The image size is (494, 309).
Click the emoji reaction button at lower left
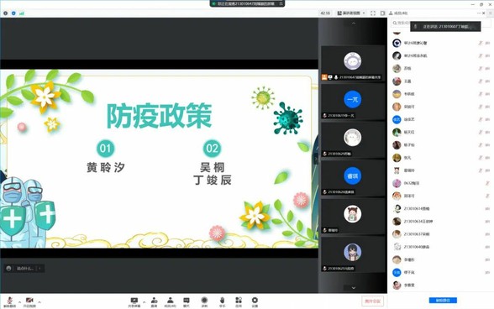pos(8,269)
